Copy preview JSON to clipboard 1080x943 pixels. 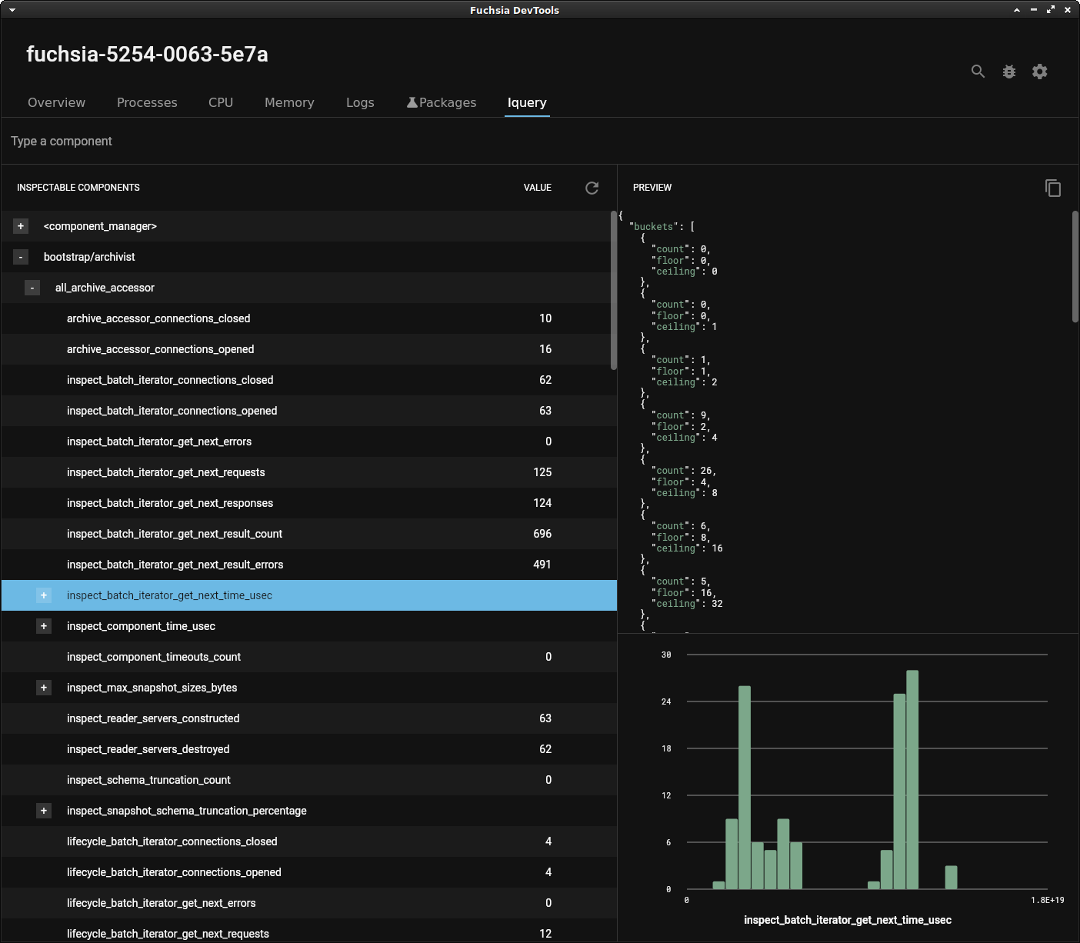[1053, 188]
